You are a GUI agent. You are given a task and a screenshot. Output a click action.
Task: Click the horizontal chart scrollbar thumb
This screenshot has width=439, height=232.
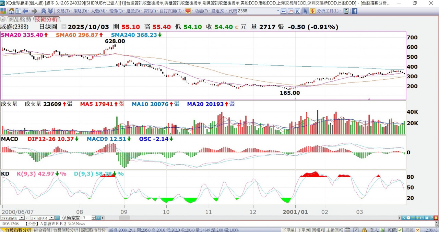tap(124, 218)
